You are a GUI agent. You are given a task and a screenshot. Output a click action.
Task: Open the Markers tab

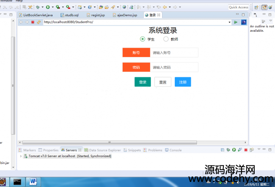pos(27,150)
